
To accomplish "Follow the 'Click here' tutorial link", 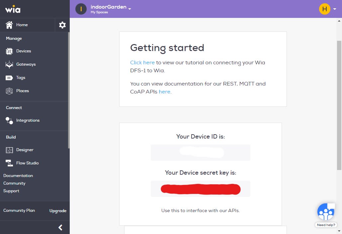I will (x=142, y=62).
